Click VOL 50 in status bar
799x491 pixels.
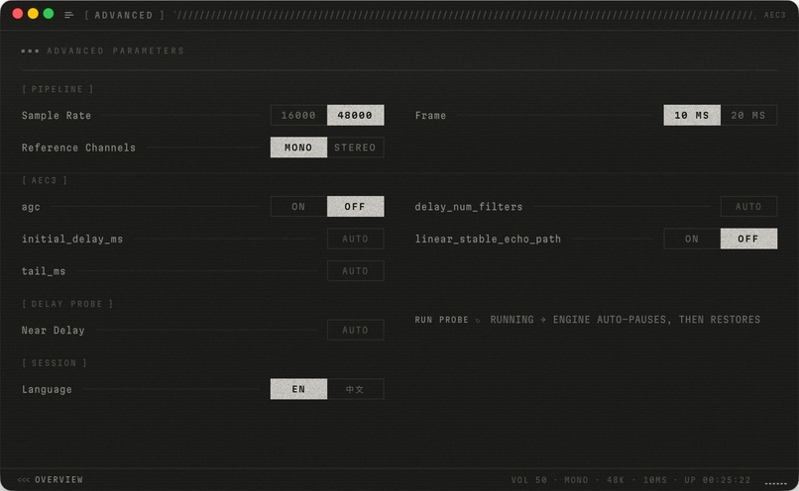(529, 480)
